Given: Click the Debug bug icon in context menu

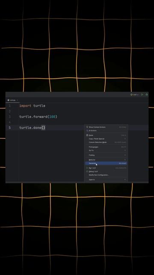Looking at the screenshot, I should pyautogui.click(x=87, y=171).
